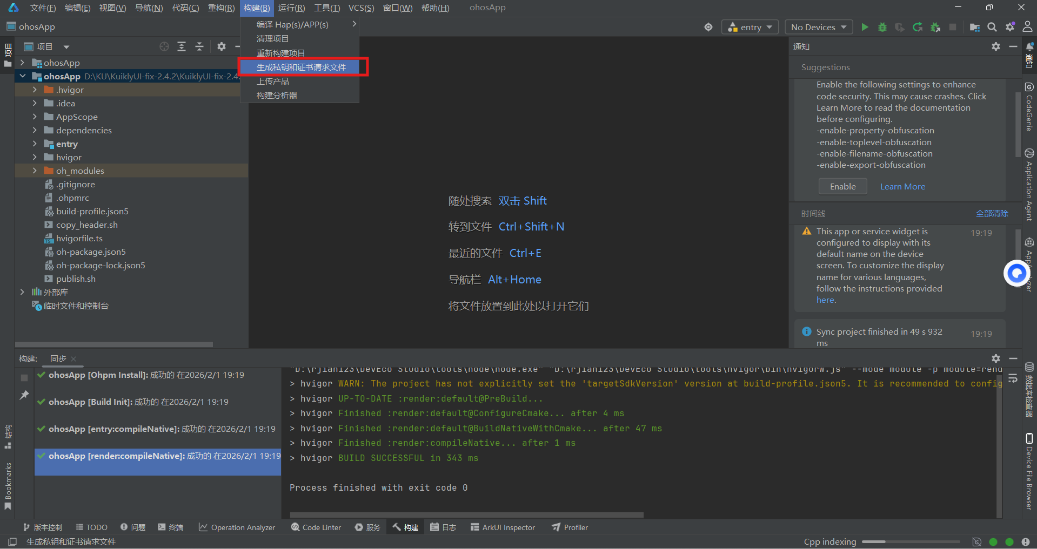Expand the 外部库 external libraries node
This screenshot has width=1037, height=549.
tap(22, 292)
